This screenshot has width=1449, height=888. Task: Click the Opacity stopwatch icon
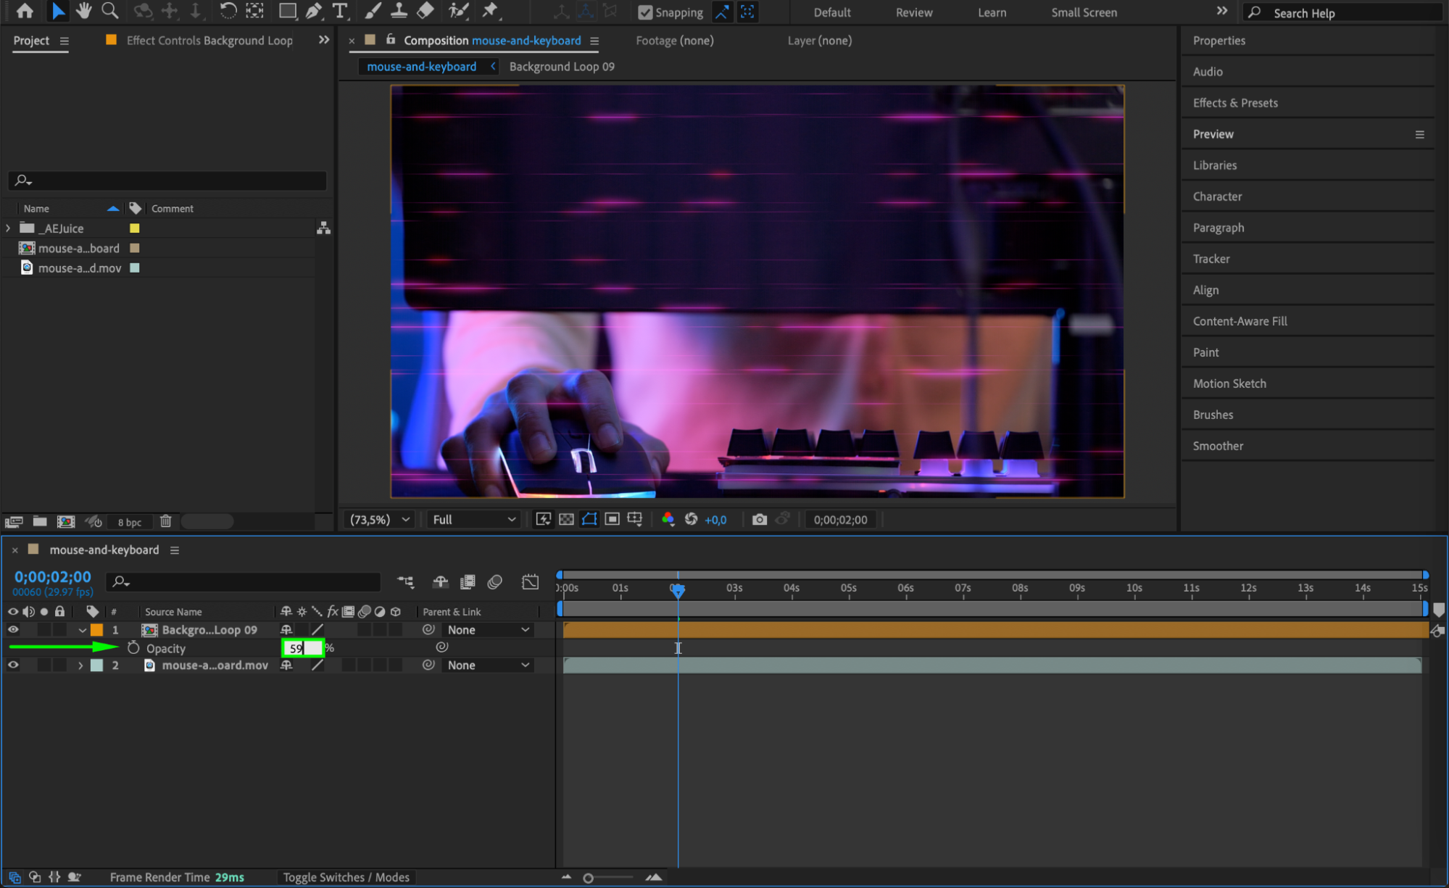(133, 648)
